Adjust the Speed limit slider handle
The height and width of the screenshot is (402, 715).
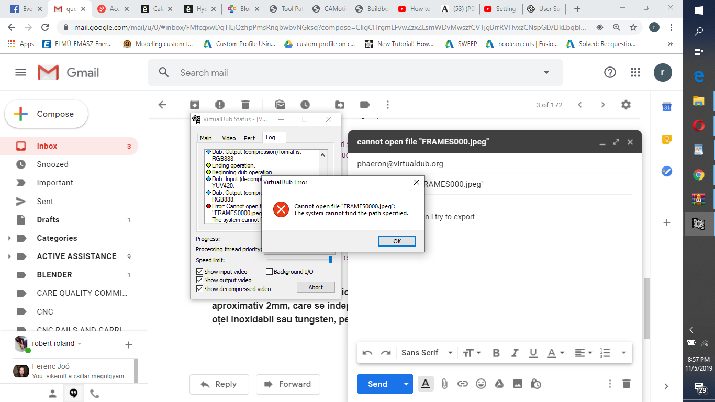(x=330, y=260)
